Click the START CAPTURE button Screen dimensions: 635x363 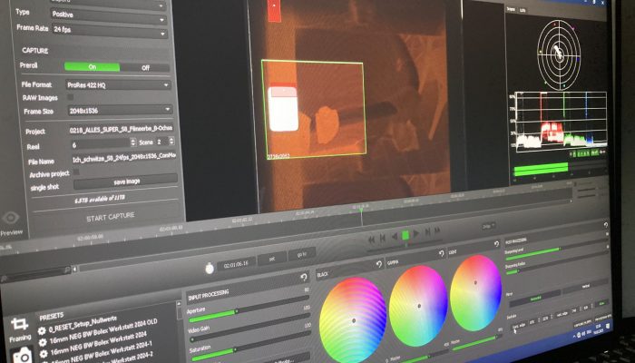pyautogui.click(x=109, y=215)
